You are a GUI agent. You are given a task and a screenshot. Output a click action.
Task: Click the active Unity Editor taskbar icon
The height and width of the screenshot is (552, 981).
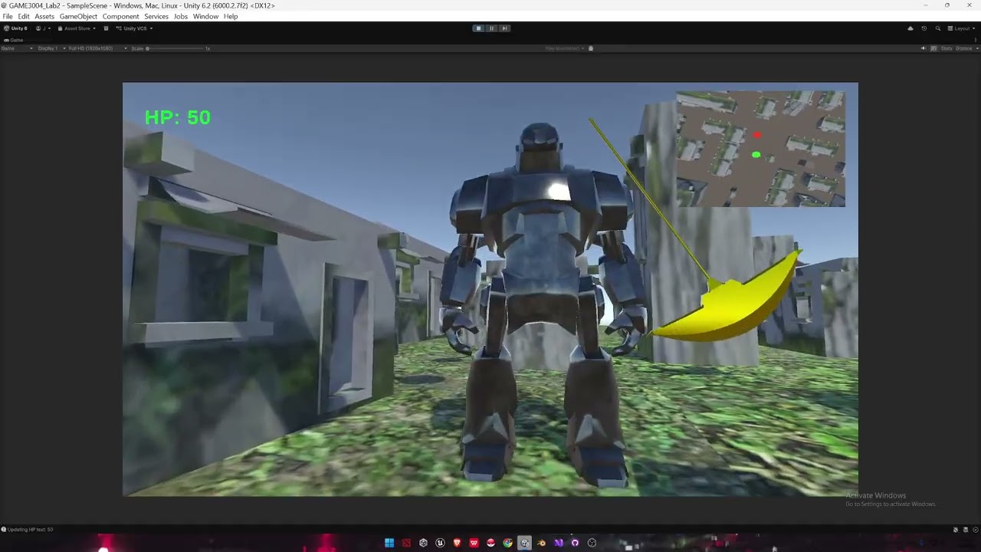coord(524,543)
